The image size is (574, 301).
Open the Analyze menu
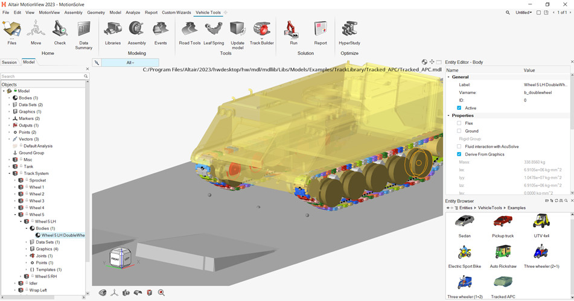click(x=133, y=12)
